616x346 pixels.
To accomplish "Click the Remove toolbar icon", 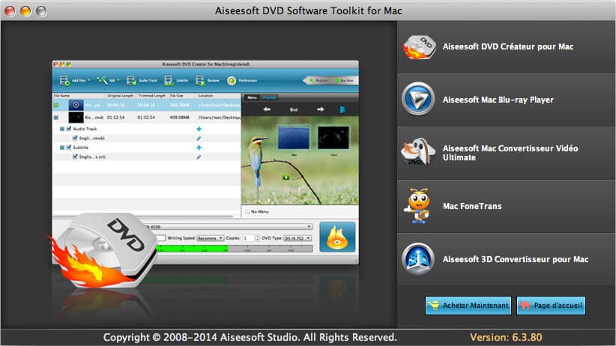I will 200,81.
